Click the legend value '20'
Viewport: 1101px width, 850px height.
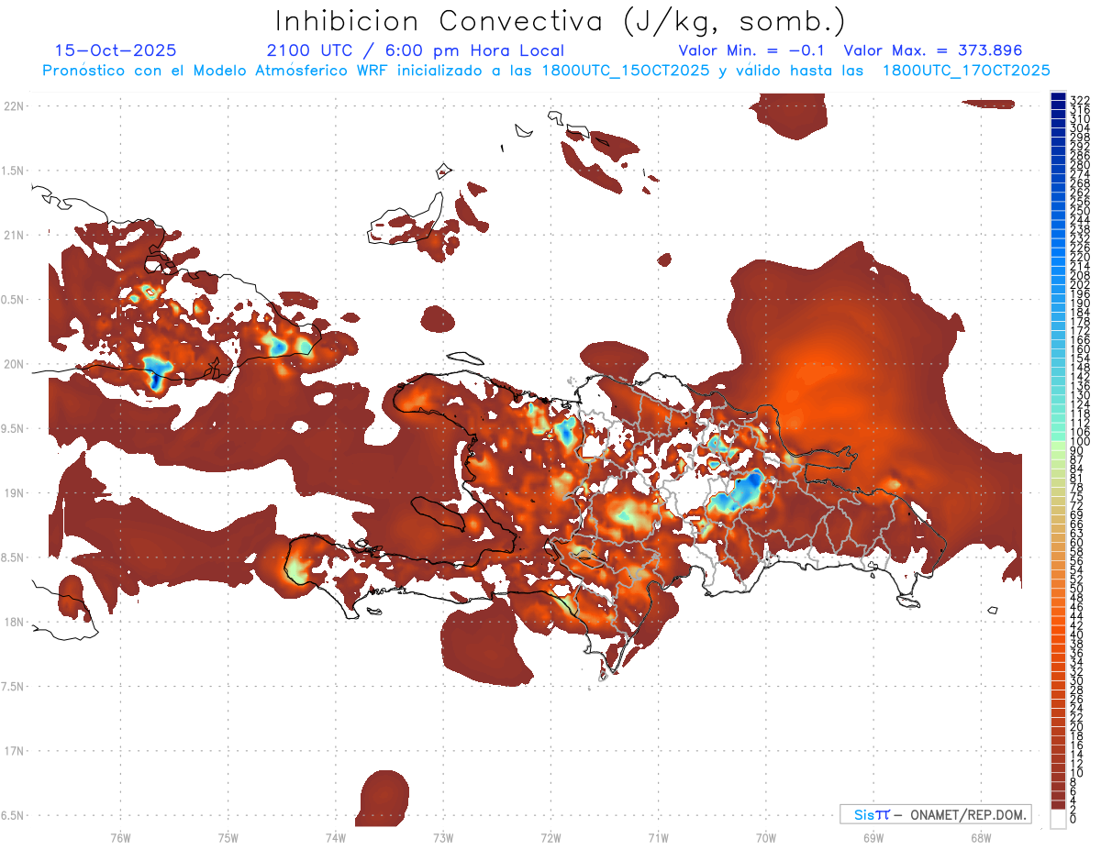(x=1077, y=726)
